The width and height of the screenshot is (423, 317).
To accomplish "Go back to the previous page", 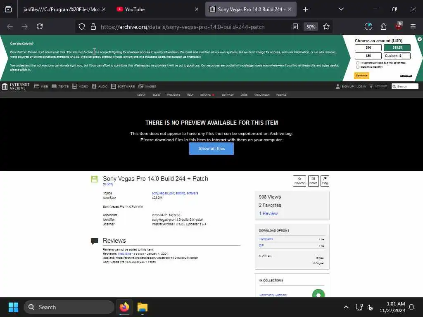I will pyautogui.click(x=10, y=26).
